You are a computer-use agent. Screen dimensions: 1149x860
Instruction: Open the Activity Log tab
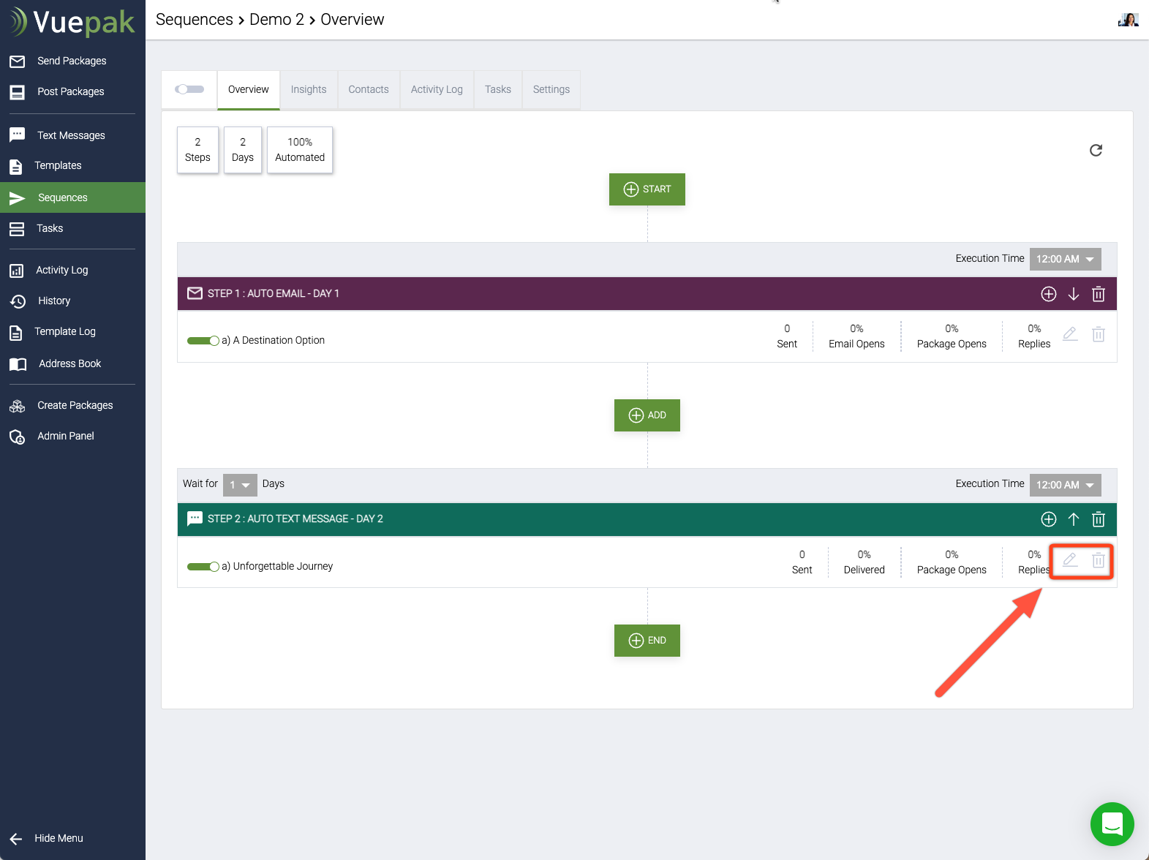pos(437,89)
